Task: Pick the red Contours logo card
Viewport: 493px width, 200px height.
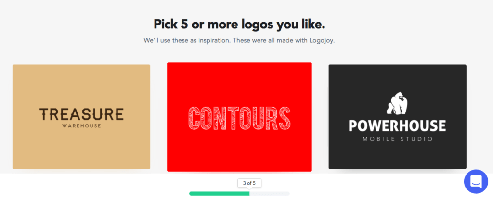Action: click(239, 117)
